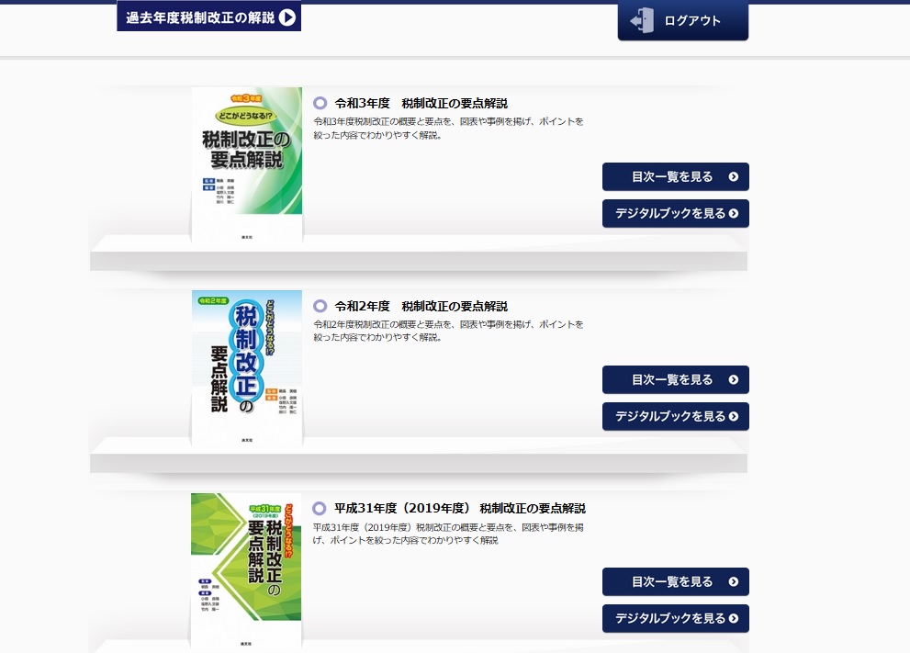The width and height of the screenshot is (910, 653).
Task: Click arrow icon on 令和3年度 デジタルブックを見る
Action: pos(734,214)
